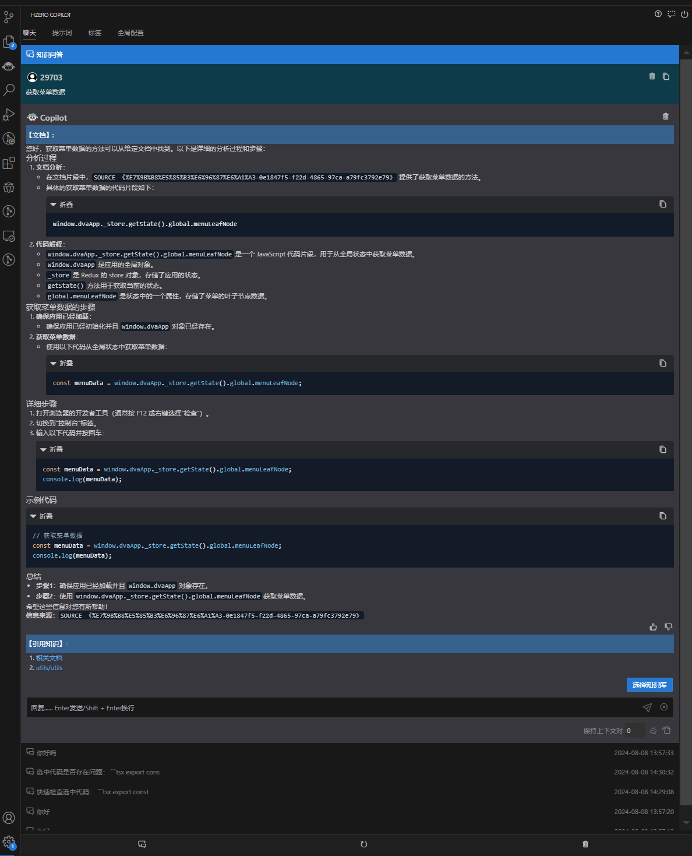This screenshot has height=856, width=692.
Task: Delete the Copilot reply message
Action: point(666,117)
